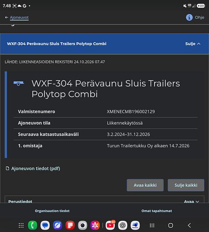Select the Ajoneuvon tila label
Screen dimensions: 209x232
point(34,123)
